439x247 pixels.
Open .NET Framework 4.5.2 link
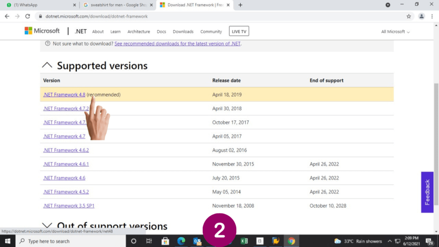click(66, 192)
